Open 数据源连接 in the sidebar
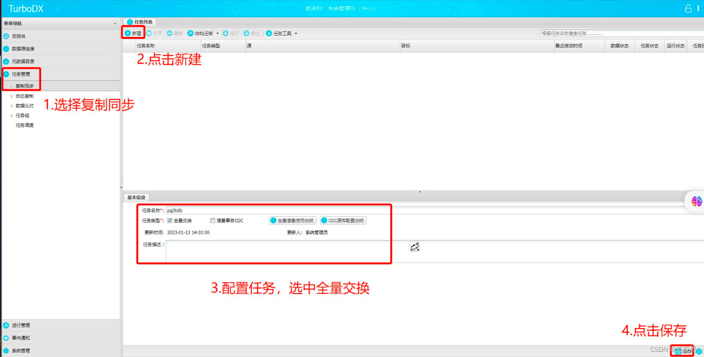Viewport: 704px width, 357px height. [x=60, y=49]
